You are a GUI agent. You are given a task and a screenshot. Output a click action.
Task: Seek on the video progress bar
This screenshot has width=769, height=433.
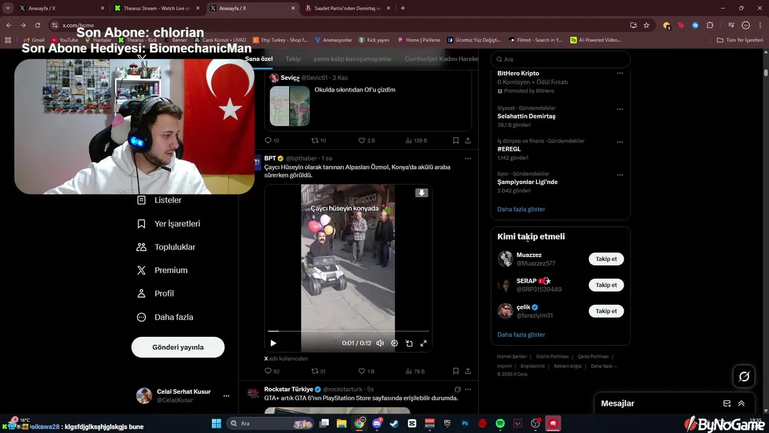point(348,331)
